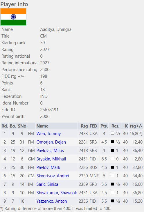This screenshot has height=212, width=144.
Task: Open Shivakumar, Shawnak player link
Action: click(57, 193)
